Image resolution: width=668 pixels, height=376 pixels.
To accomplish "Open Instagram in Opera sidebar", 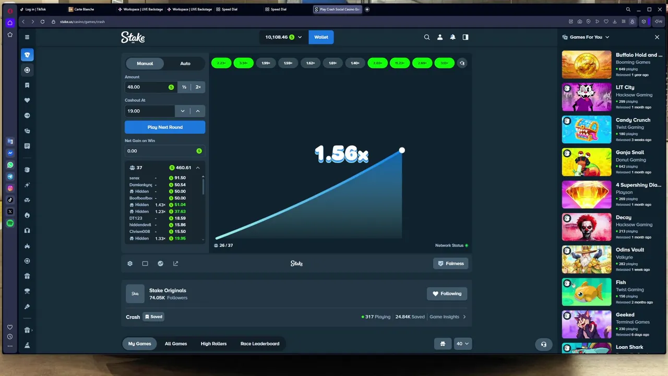I will (10, 188).
